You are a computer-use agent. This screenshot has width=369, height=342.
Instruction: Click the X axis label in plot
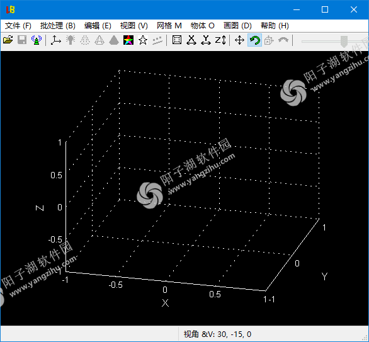point(165,303)
